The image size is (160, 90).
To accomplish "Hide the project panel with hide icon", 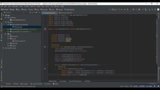I will (x=39, y=13).
